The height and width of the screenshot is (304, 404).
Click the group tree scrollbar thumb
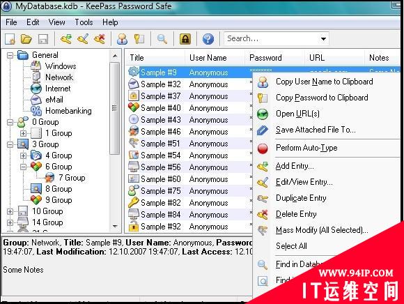click(x=115, y=108)
